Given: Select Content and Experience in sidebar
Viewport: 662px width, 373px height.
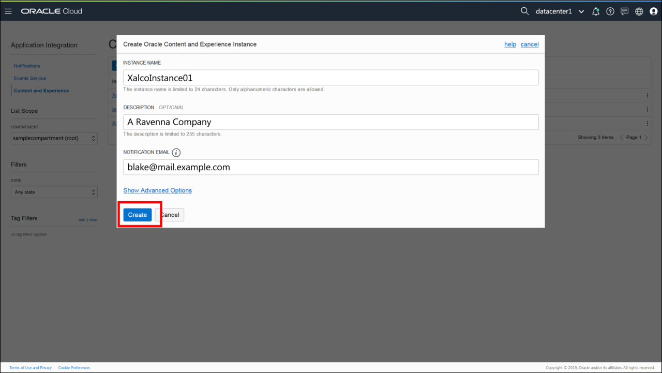Looking at the screenshot, I should [41, 91].
